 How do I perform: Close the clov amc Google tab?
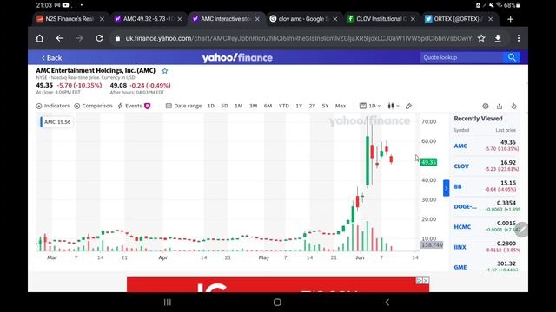[335, 19]
